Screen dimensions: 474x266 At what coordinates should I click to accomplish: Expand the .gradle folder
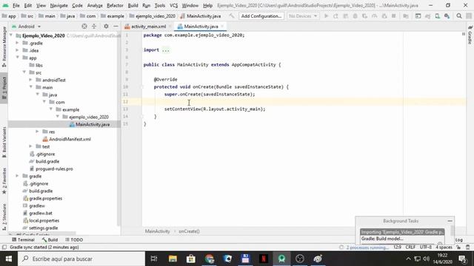click(x=18, y=43)
